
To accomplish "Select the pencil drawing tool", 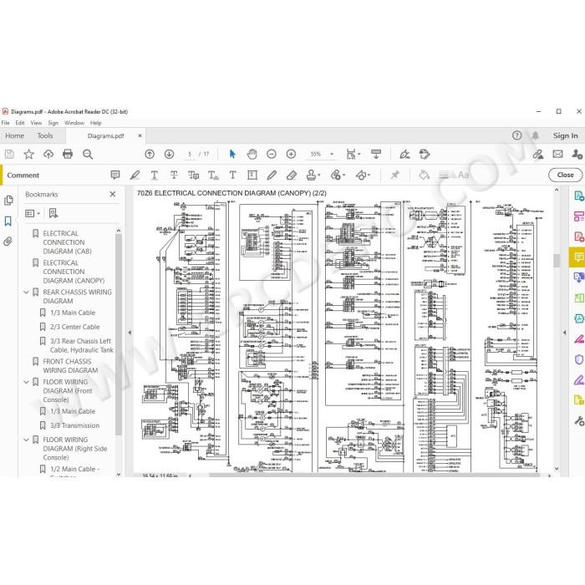I will 272,175.
